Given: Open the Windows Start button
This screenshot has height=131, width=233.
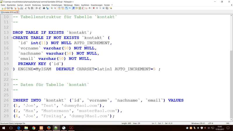Looking at the screenshot, I should pos(3,128).
